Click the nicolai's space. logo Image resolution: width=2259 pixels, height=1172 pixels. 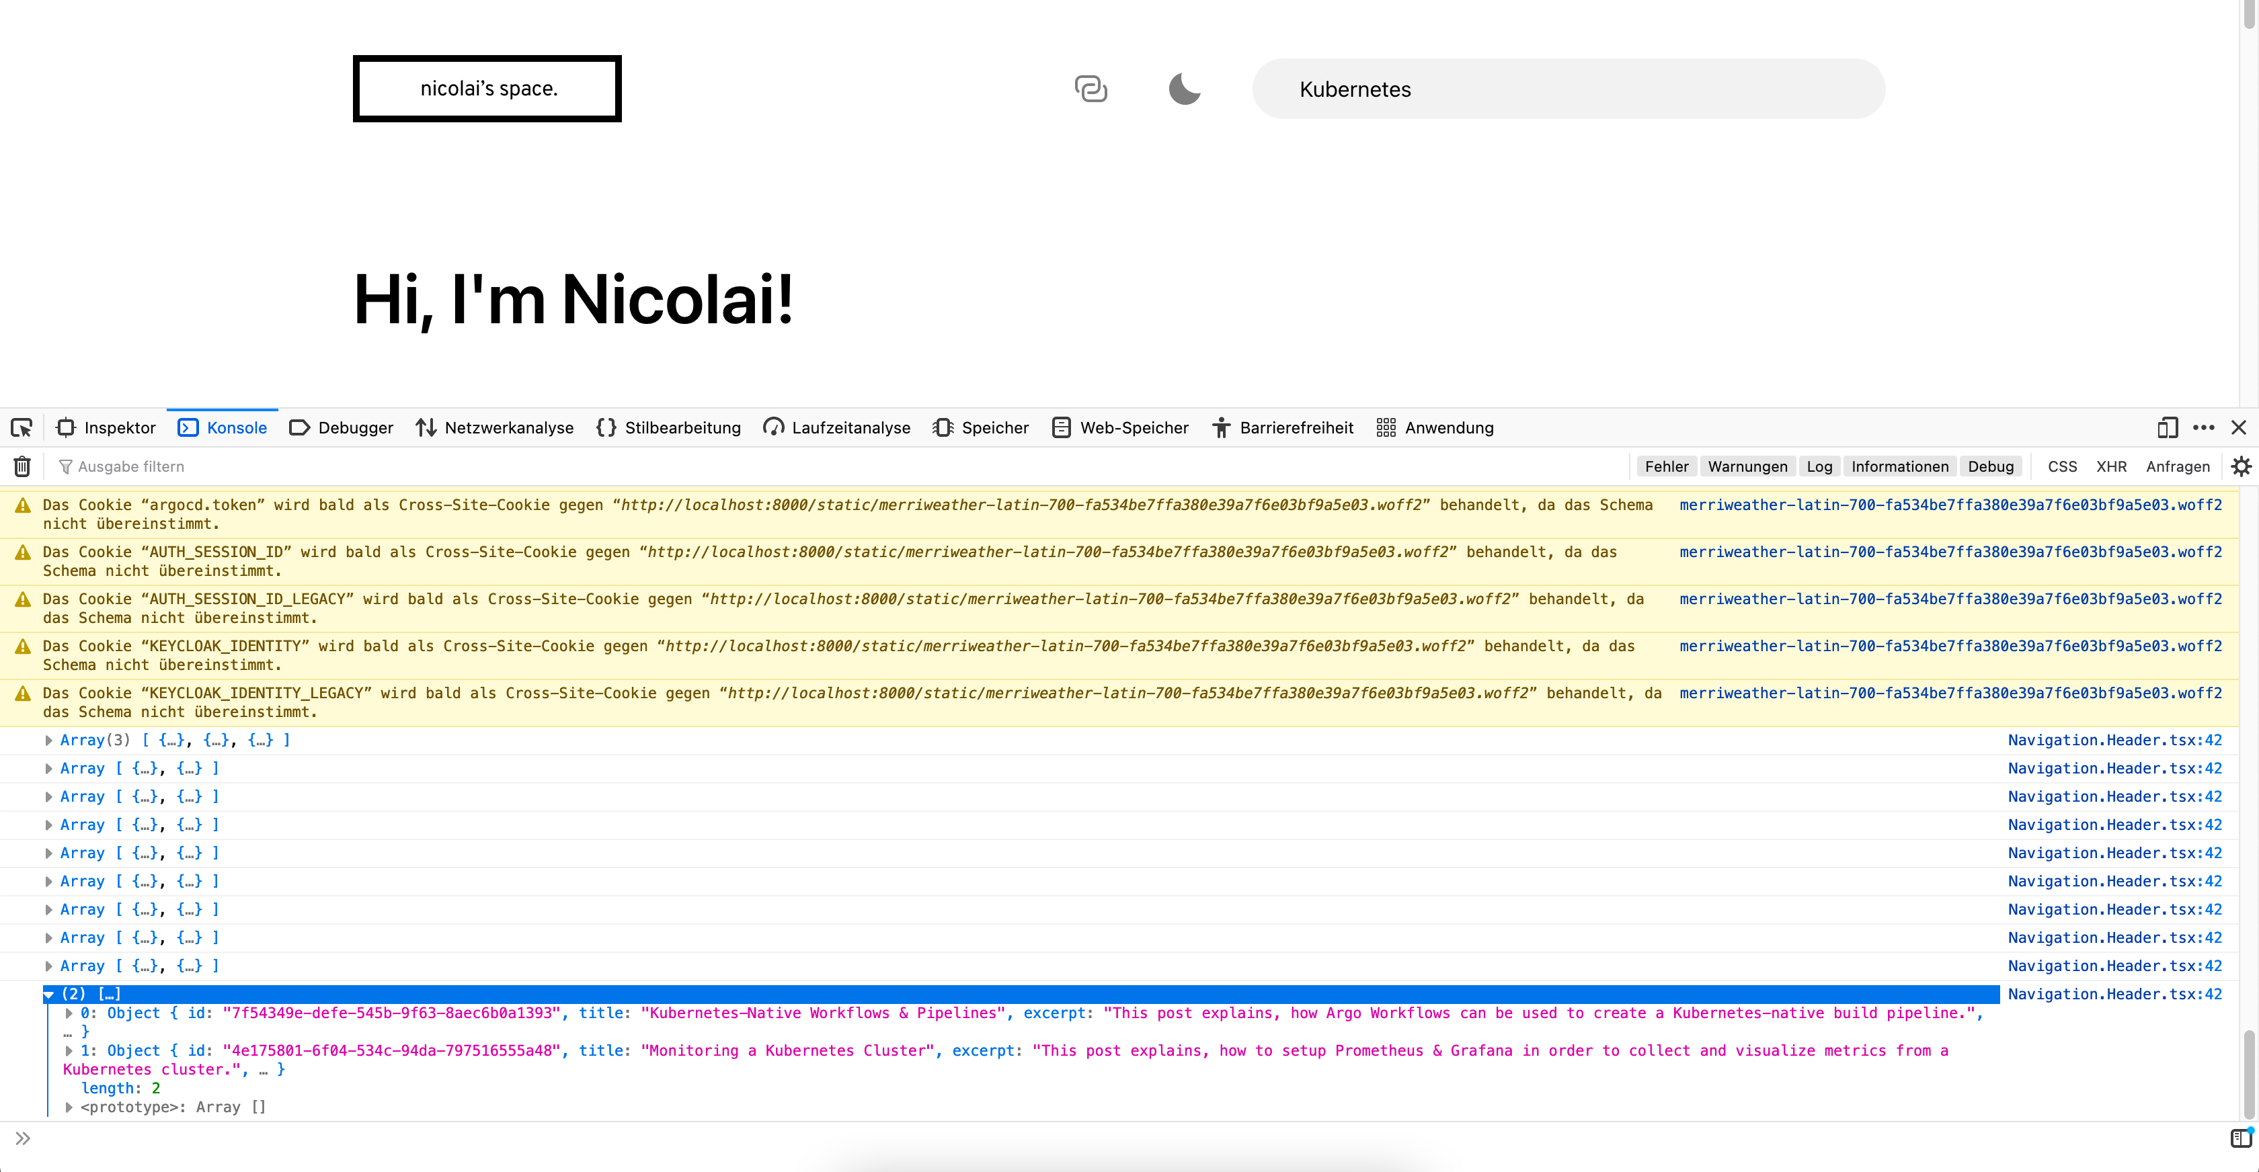click(487, 89)
